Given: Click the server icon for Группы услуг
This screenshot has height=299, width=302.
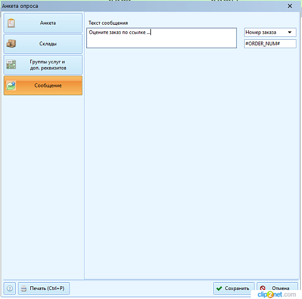Looking at the screenshot, I should point(11,65).
